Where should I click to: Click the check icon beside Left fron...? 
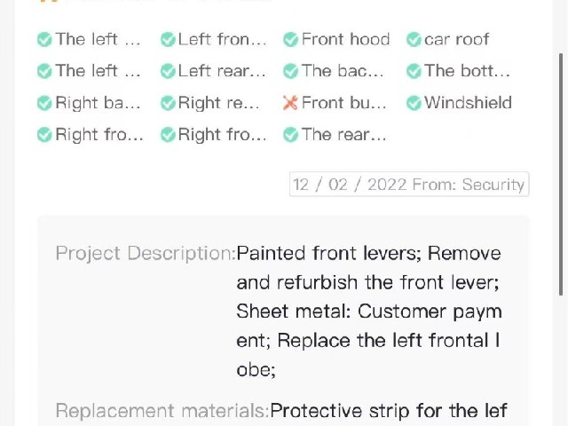168,39
